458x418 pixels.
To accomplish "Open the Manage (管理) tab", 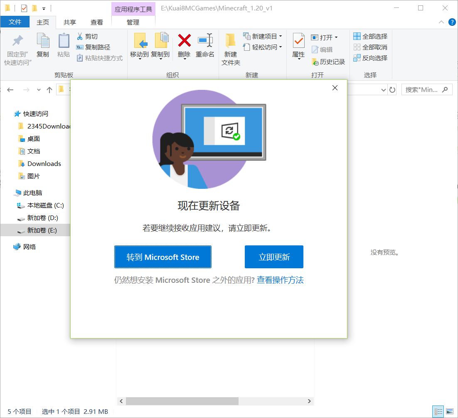I will pos(133,22).
